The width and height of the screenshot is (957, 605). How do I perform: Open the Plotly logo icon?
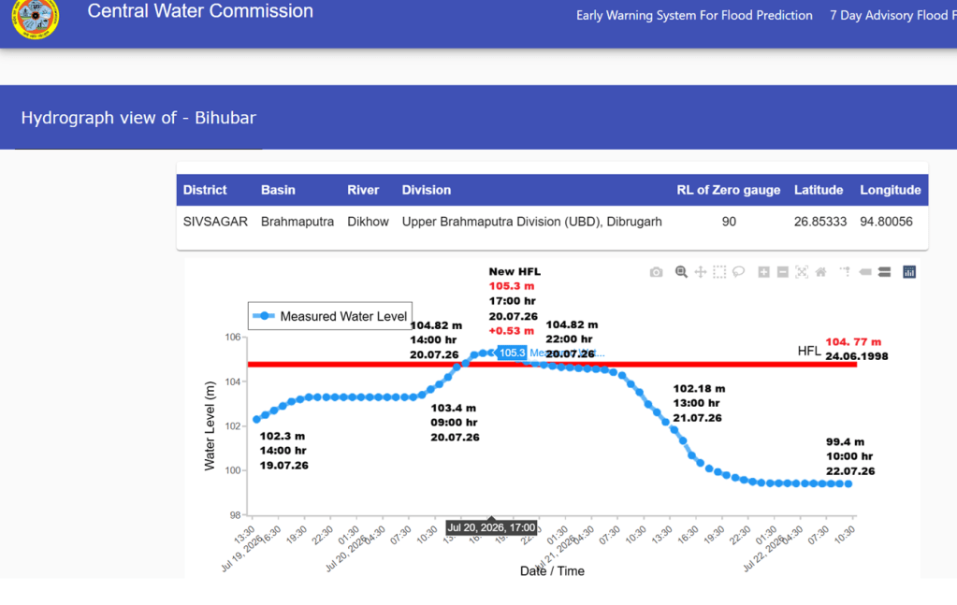[909, 272]
